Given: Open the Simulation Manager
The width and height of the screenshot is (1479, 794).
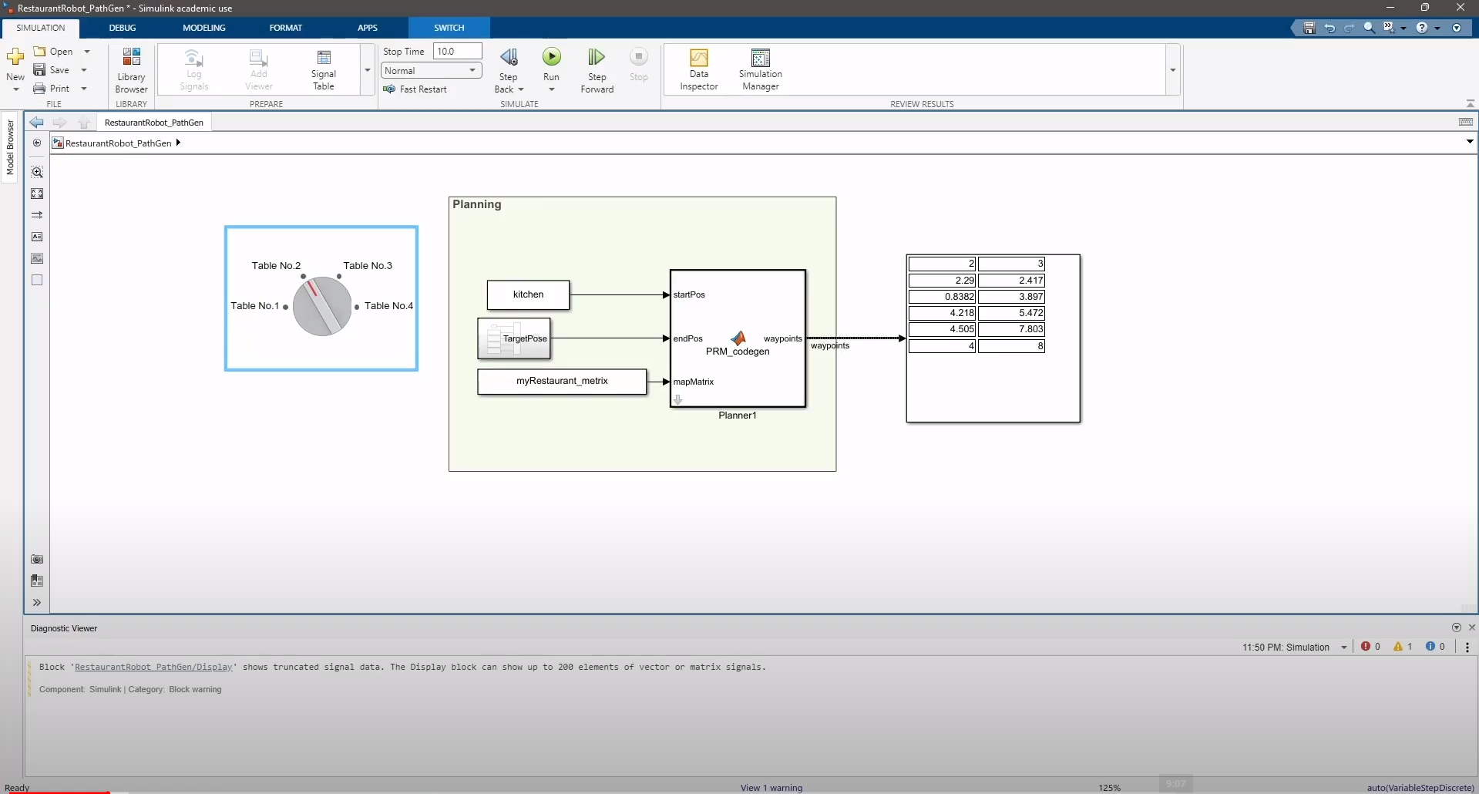Looking at the screenshot, I should coord(761,70).
